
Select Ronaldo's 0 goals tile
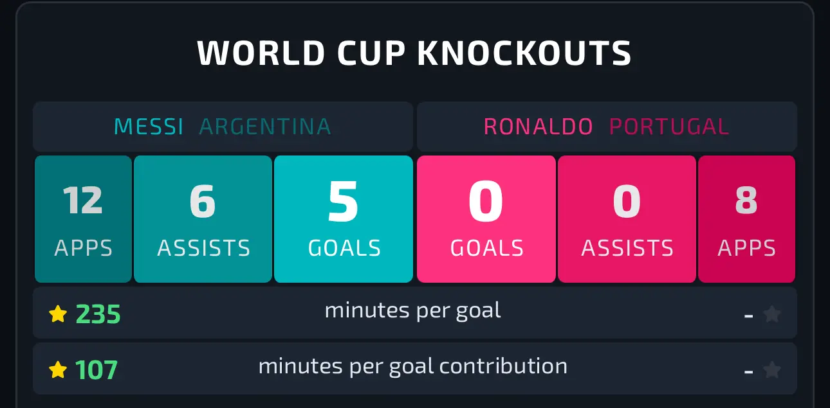(486, 219)
